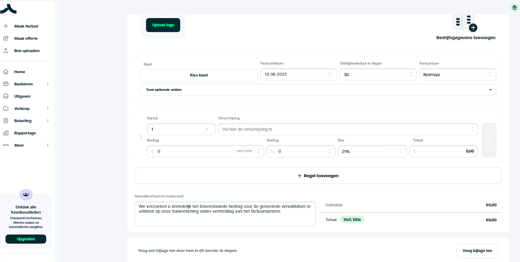Image resolution: width=520 pixels, height=262 pixels.
Task: Open the excl. btw selector in Bedrag
Action: pos(248,151)
